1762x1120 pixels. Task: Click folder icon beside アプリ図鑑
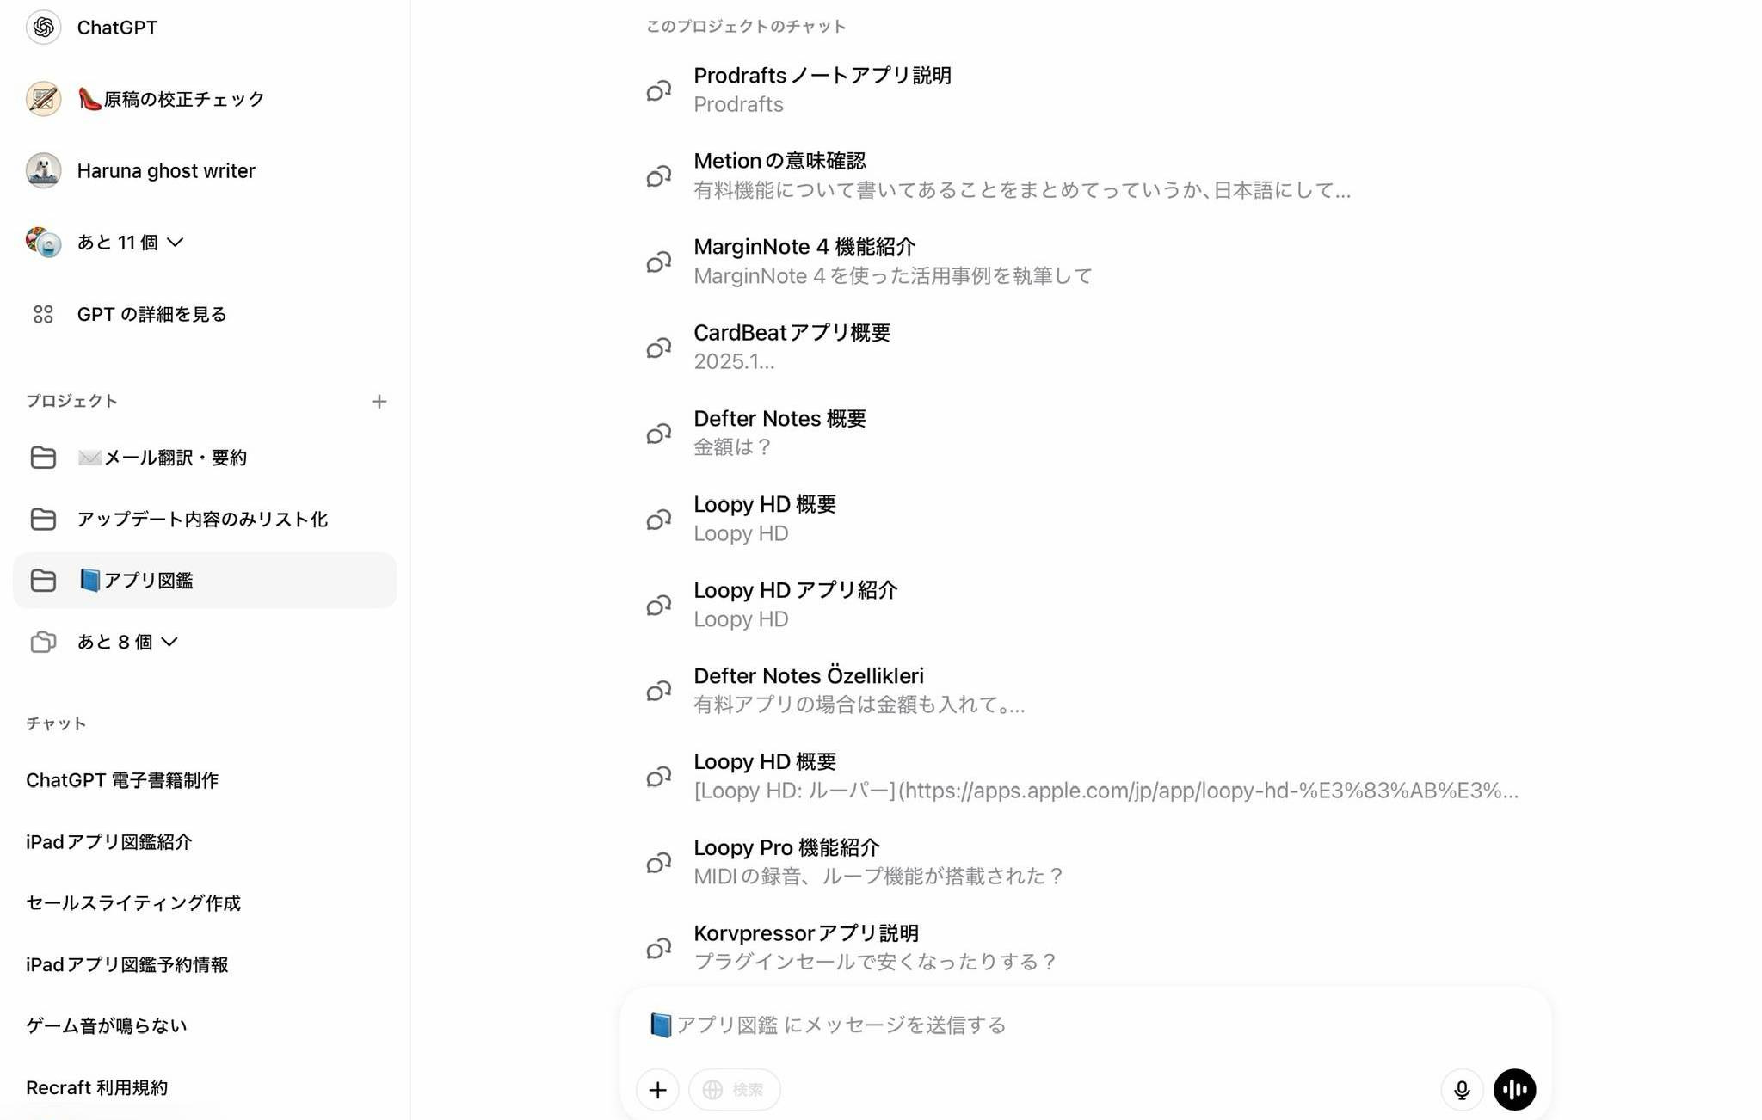[x=43, y=581]
